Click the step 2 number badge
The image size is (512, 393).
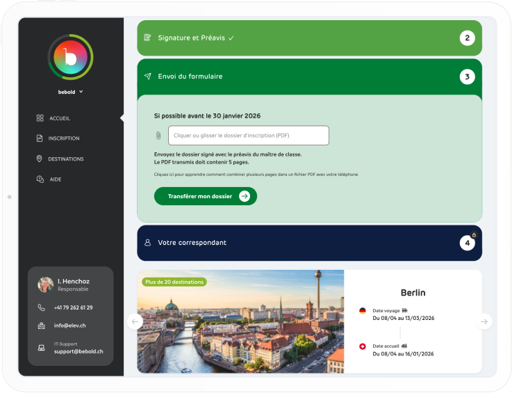(x=468, y=38)
